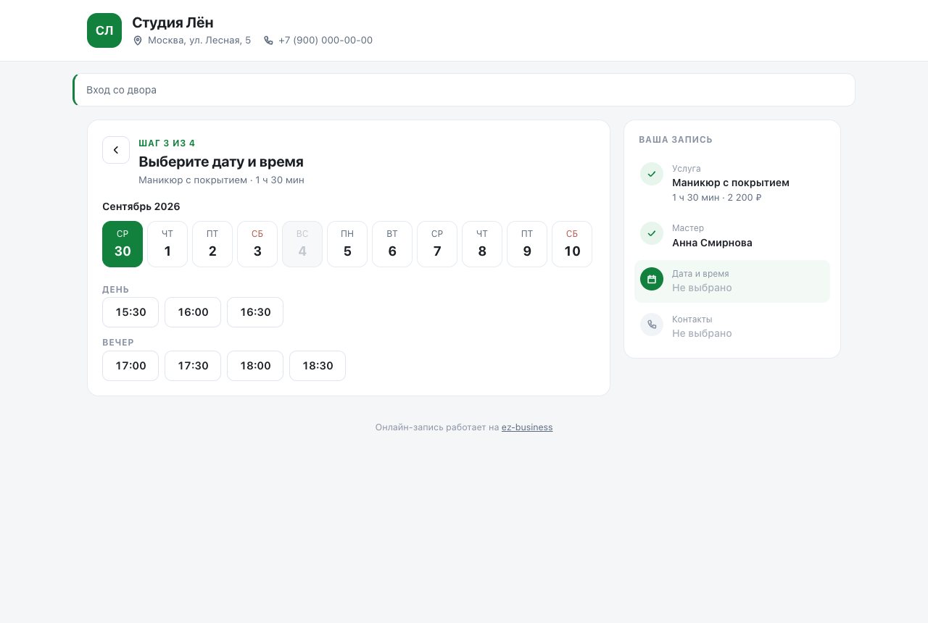
Task: Click the calendar icon for Дата и время
Action: click(x=652, y=279)
